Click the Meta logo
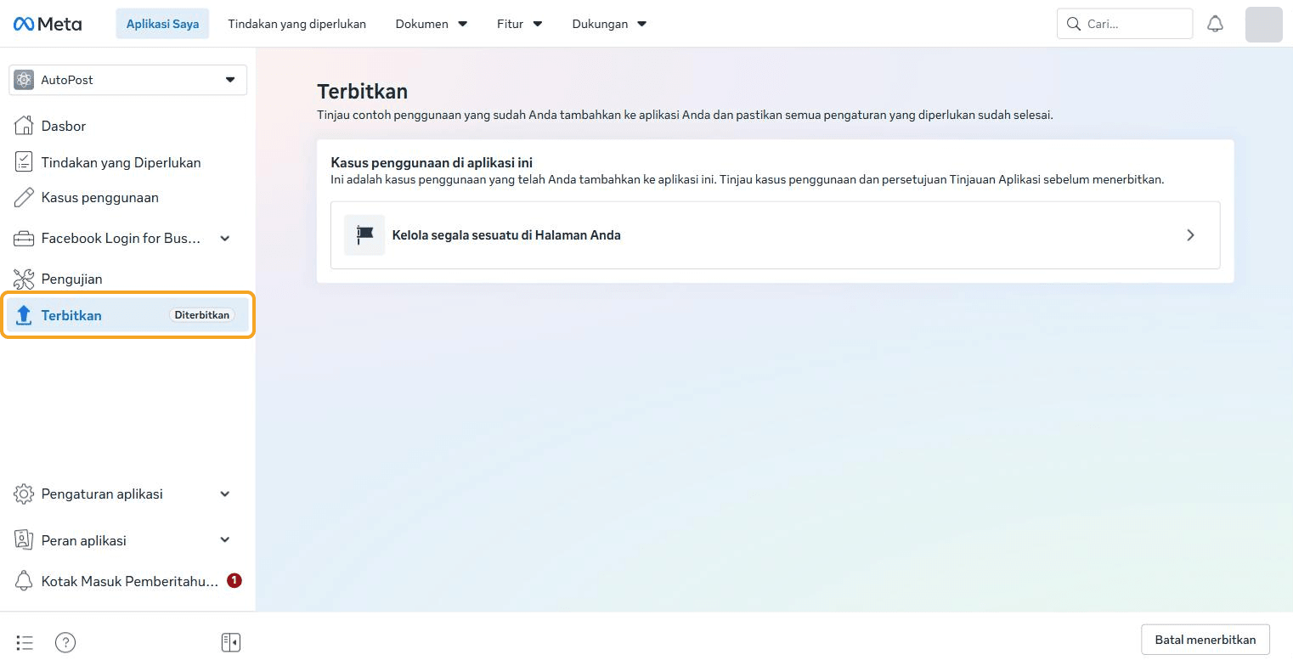Image resolution: width=1293 pixels, height=666 pixels. pos(48,24)
